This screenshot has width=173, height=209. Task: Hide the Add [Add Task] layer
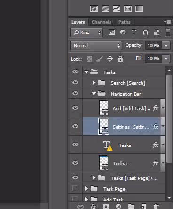coord(75,108)
